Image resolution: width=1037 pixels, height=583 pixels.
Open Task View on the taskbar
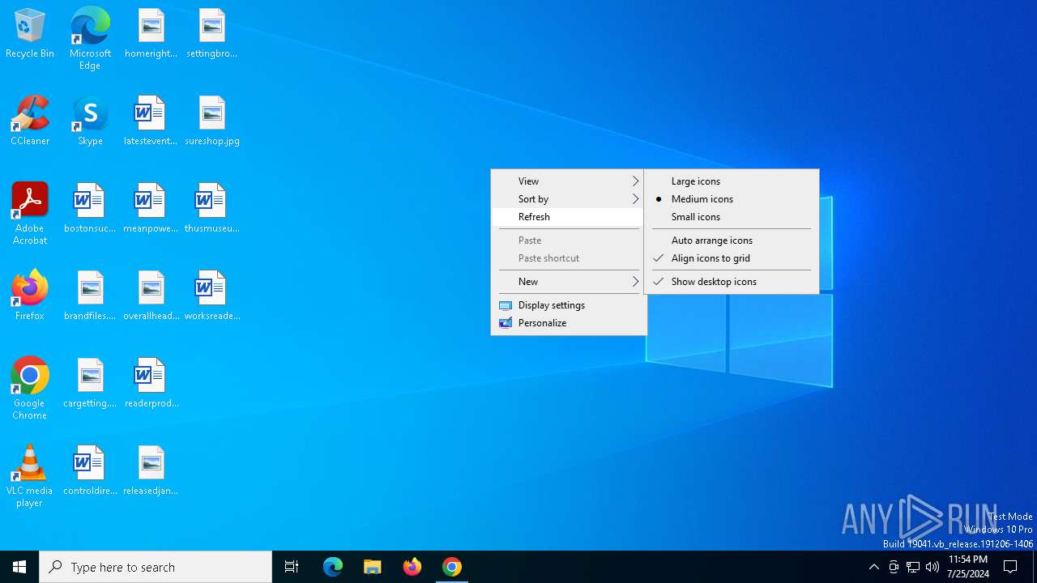point(292,567)
